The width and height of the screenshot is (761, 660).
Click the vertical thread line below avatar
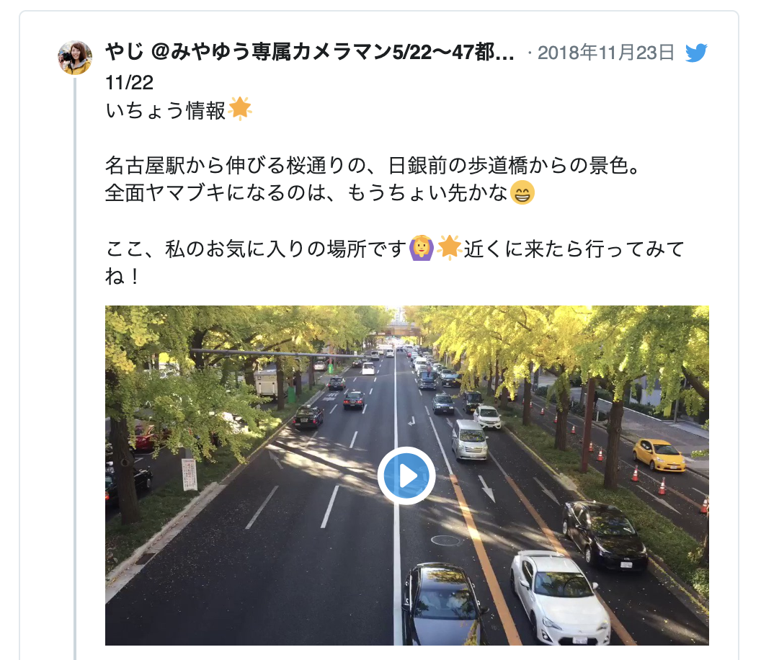point(75,368)
